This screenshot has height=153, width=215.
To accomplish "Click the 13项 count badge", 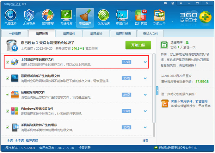I will (x=126, y=111).
